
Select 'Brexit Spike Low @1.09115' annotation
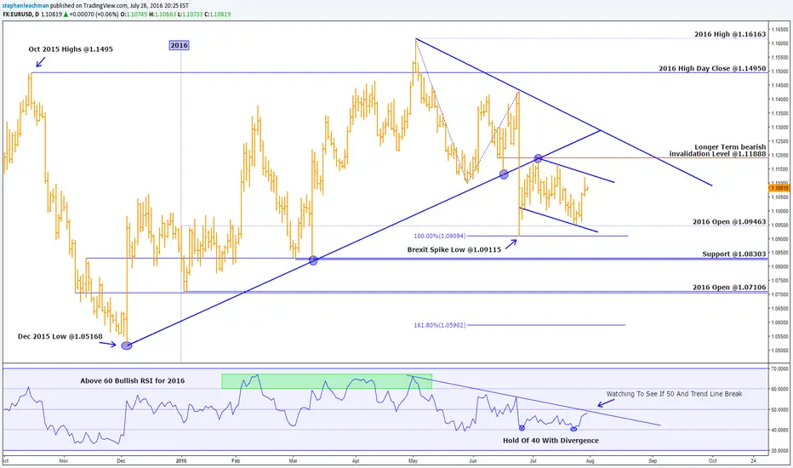point(454,249)
